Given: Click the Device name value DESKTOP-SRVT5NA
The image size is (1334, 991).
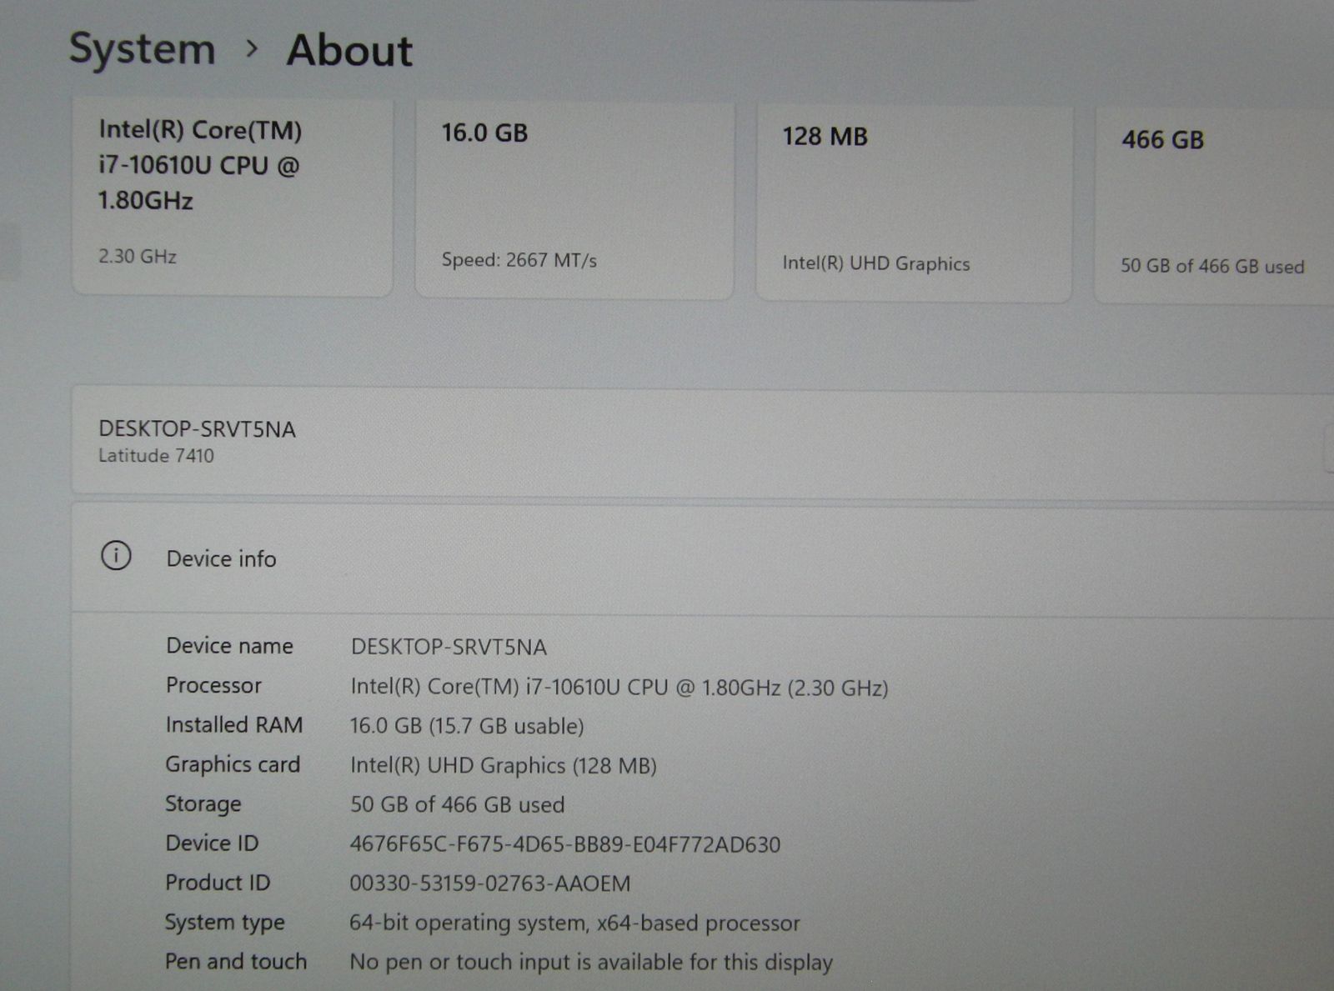Looking at the screenshot, I should point(449,648).
